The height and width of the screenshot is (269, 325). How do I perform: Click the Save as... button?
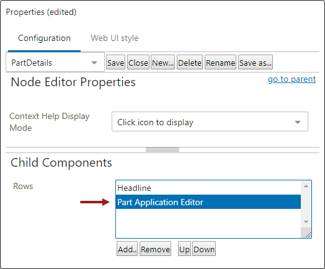[x=256, y=63]
